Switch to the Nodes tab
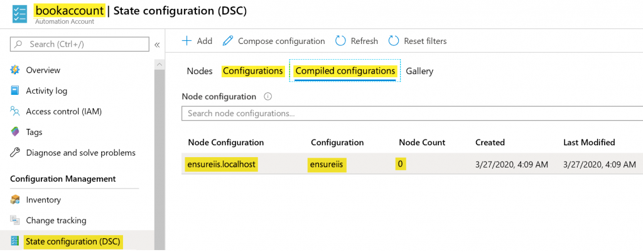 tap(200, 71)
